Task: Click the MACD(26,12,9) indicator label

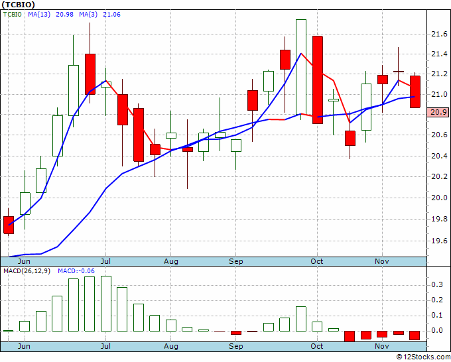Action: click(27, 271)
